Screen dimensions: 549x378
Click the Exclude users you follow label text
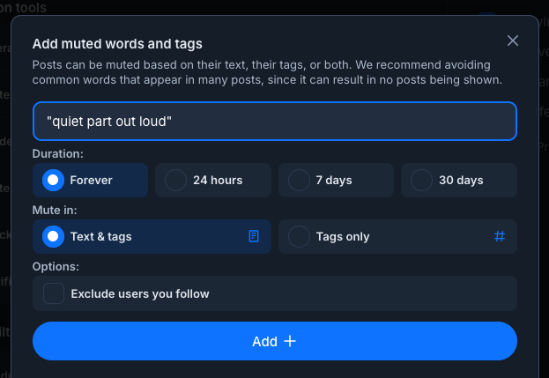(x=140, y=293)
